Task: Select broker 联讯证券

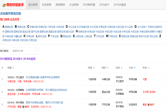Action: coord(42,36)
